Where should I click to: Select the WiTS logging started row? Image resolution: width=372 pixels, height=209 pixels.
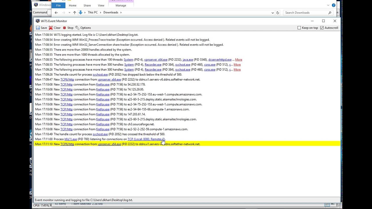pyautogui.click(x=187, y=35)
